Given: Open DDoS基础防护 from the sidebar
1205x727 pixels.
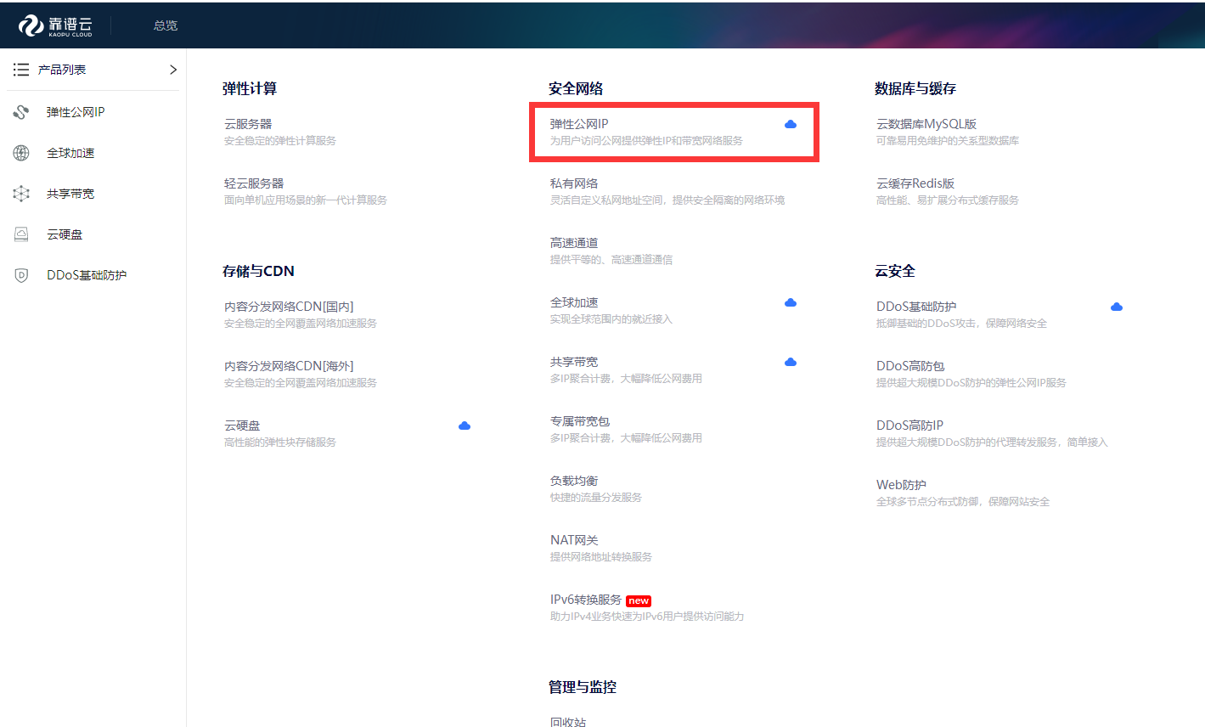Looking at the screenshot, I should click(x=87, y=275).
